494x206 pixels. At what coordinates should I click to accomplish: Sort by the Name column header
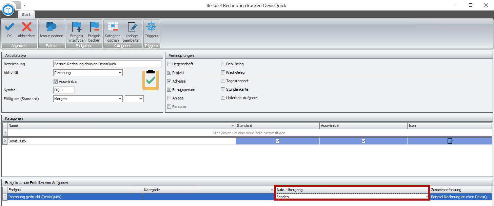[x=122, y=125]
